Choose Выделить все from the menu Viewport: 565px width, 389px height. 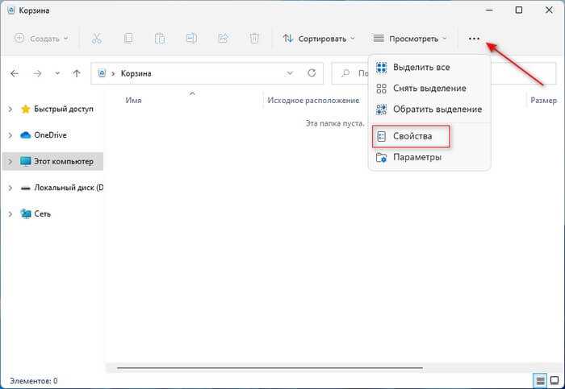pos(429,67)
